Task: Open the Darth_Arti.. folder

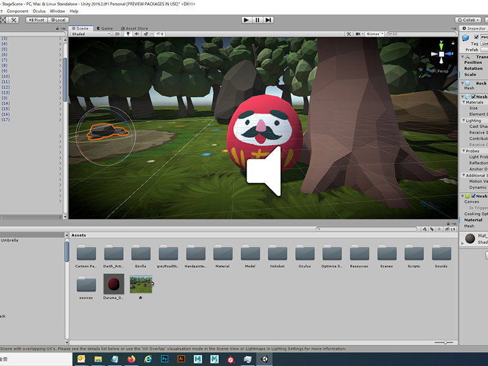Action: point(113,256)
